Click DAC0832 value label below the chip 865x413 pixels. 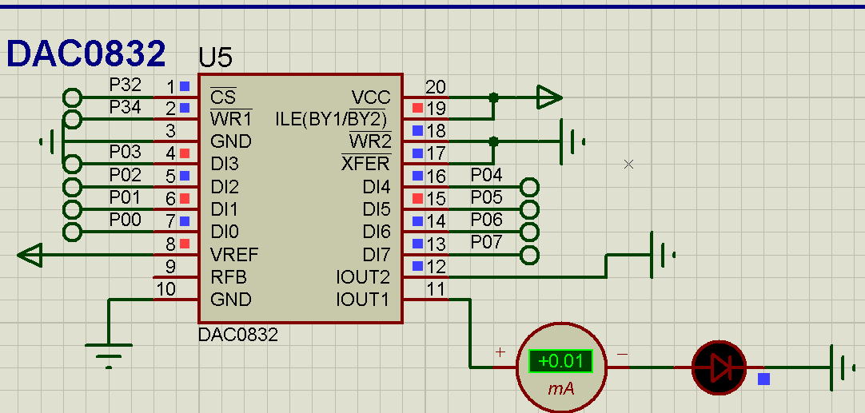(238, 335)
